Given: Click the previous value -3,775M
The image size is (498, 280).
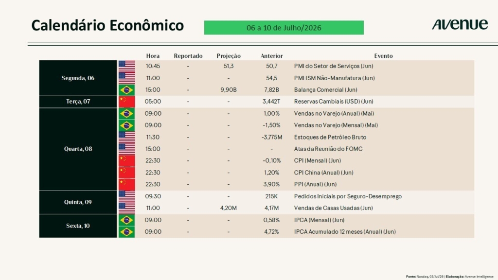Looking at the screenshot, I should (x=271, y=137).
